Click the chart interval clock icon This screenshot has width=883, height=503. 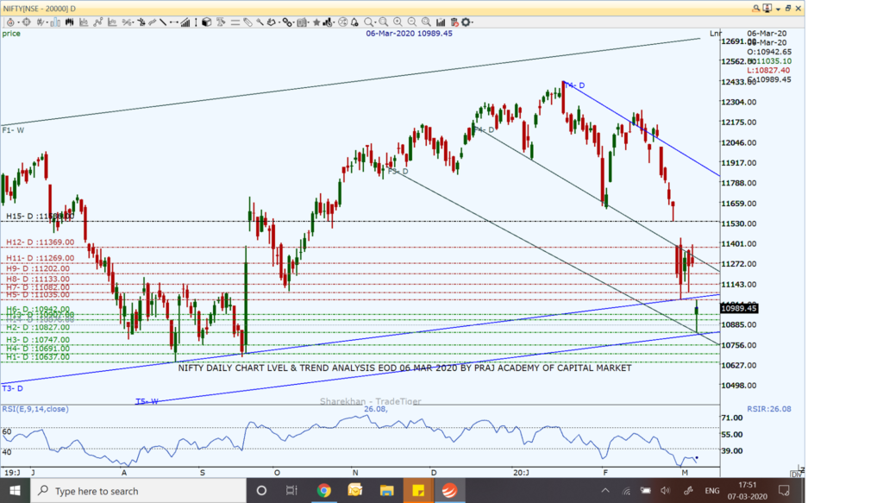10,22
